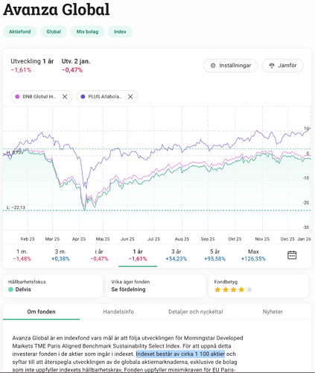Select the 1 år period

point(138,255)
